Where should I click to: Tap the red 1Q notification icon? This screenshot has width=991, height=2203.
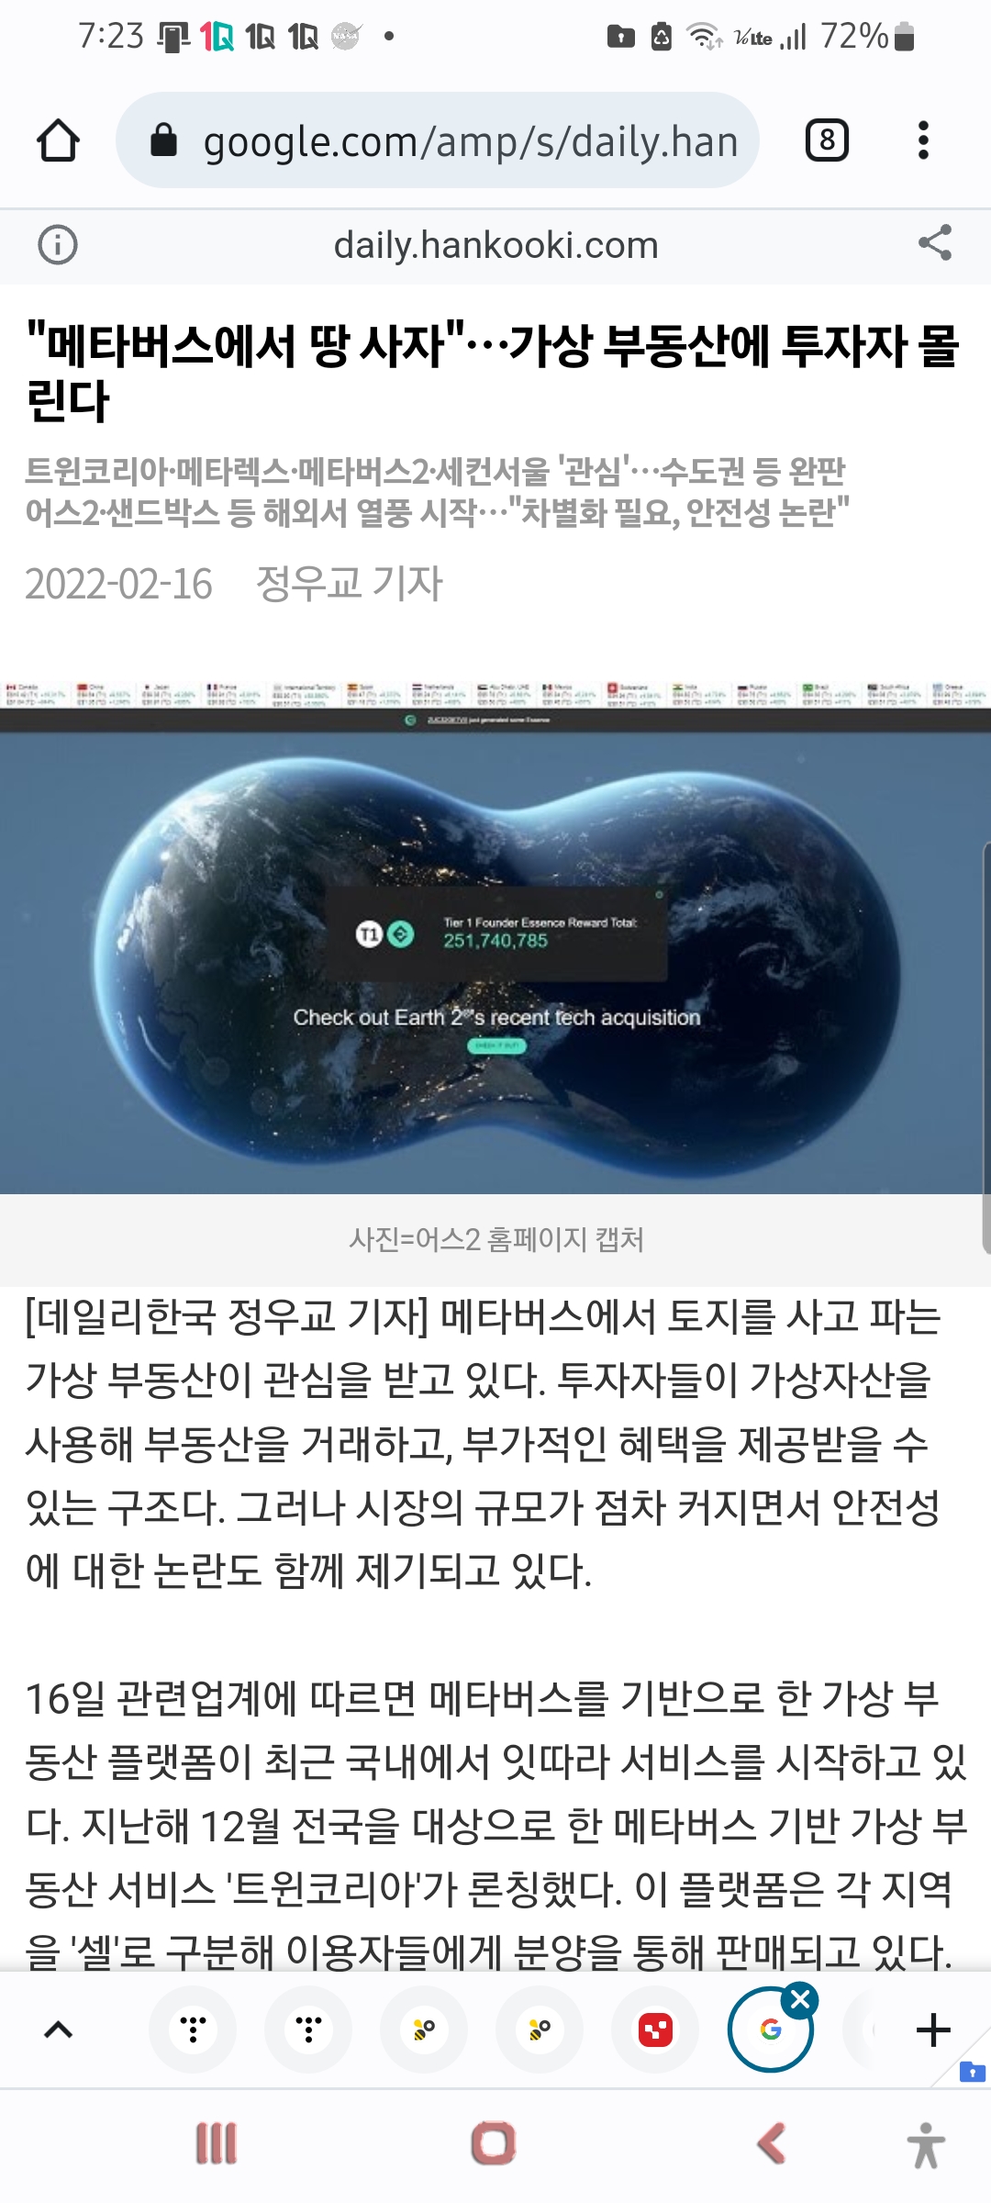pos(217,37)
